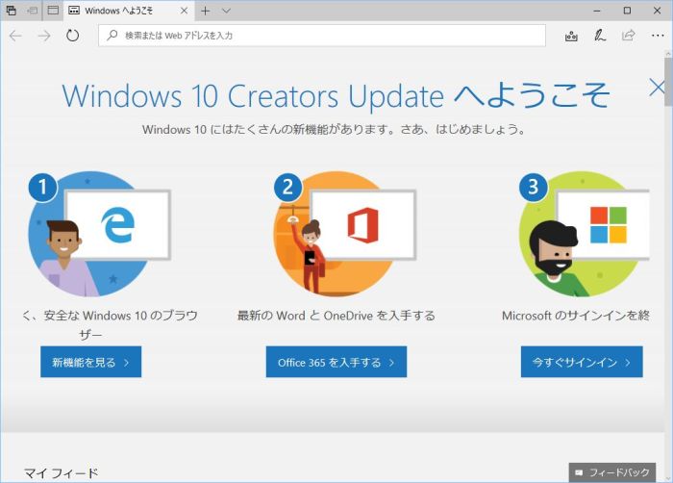
Task: Click the Refresh page icon
Action: click(72, 36)
